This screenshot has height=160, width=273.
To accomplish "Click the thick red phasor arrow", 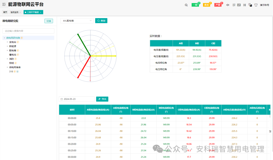I will coord(84,67).
